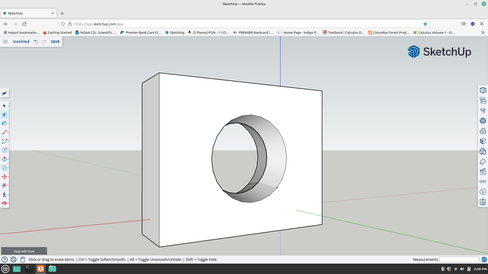Expand the Push/Pull tool flyout arrow
This screenshot has width=488, height=274.
click(8, 159)
